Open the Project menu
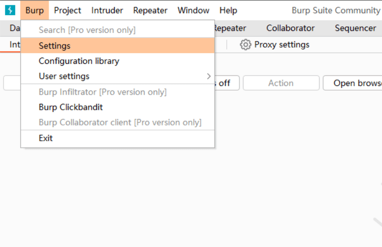The height and width of the screenshot is (247, 382). click(x=67, y=10)
